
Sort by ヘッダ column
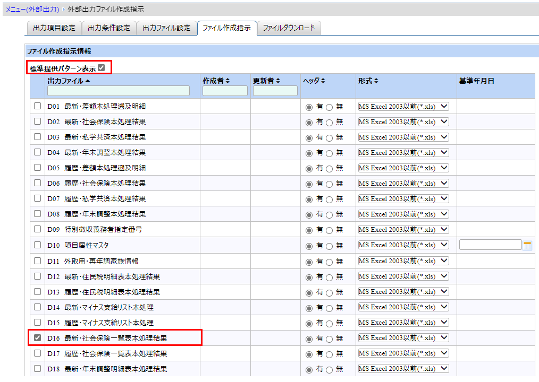[323, 81]
